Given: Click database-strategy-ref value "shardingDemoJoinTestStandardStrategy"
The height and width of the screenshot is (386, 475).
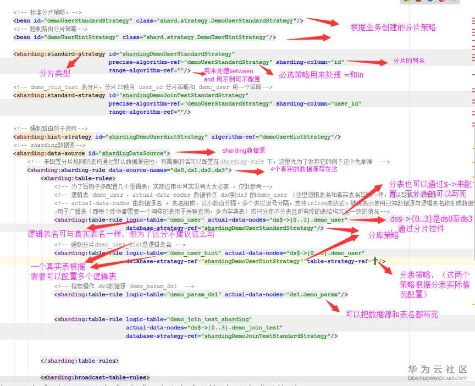Looking at the screenshot, I should 266,336.
